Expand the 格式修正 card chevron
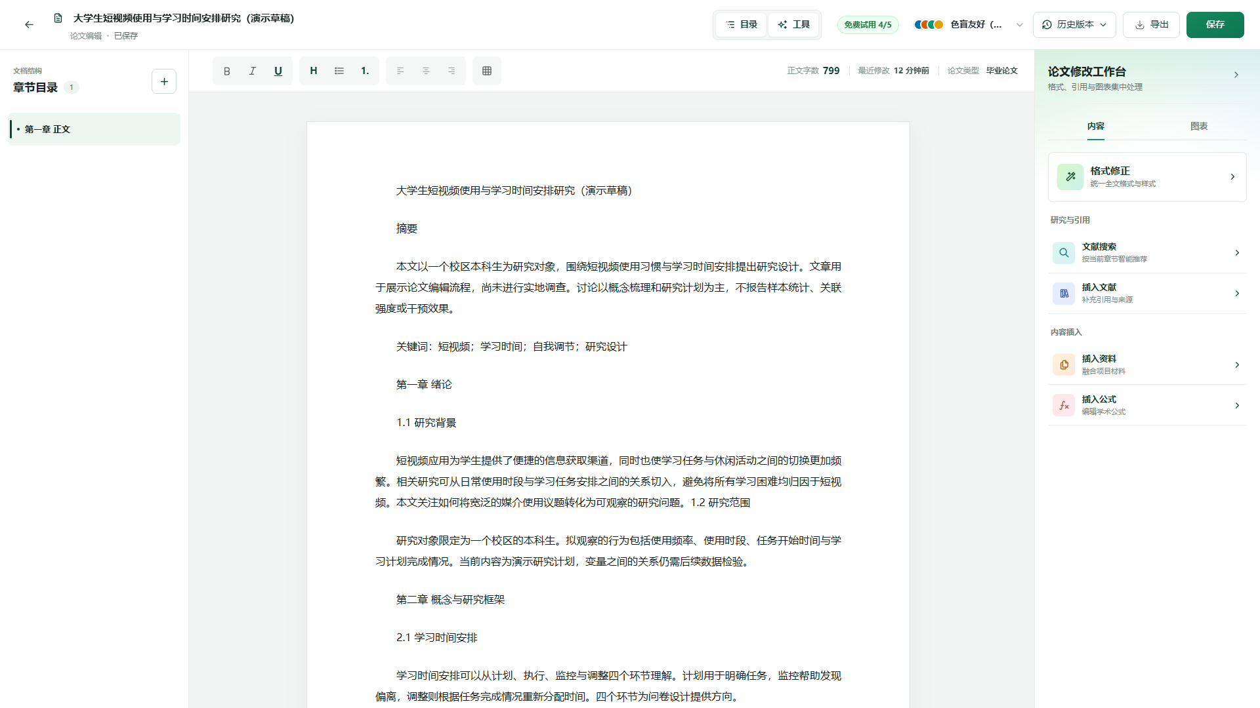 (1232, 176)
